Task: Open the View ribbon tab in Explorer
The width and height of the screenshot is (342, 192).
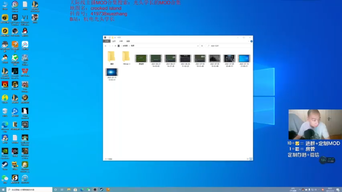Action: (128, 41)
